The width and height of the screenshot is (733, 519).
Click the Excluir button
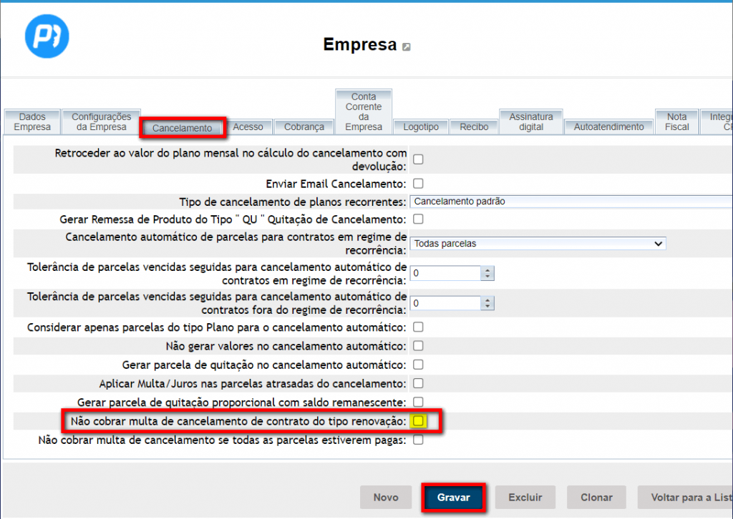click(525, 497)
